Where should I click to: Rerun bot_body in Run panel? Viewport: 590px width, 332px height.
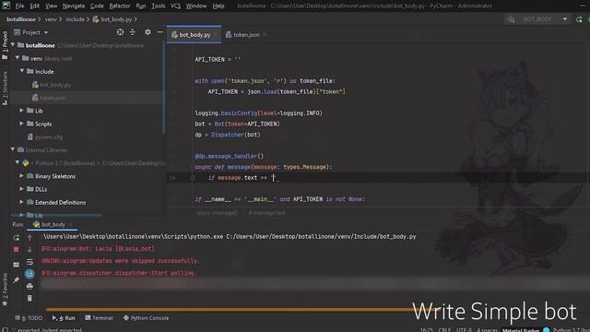[x=17, y=238]
